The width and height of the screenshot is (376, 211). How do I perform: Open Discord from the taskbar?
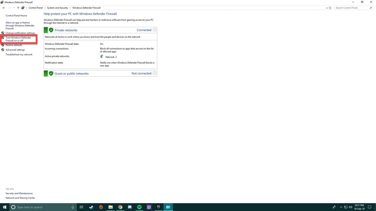[130, 207]
